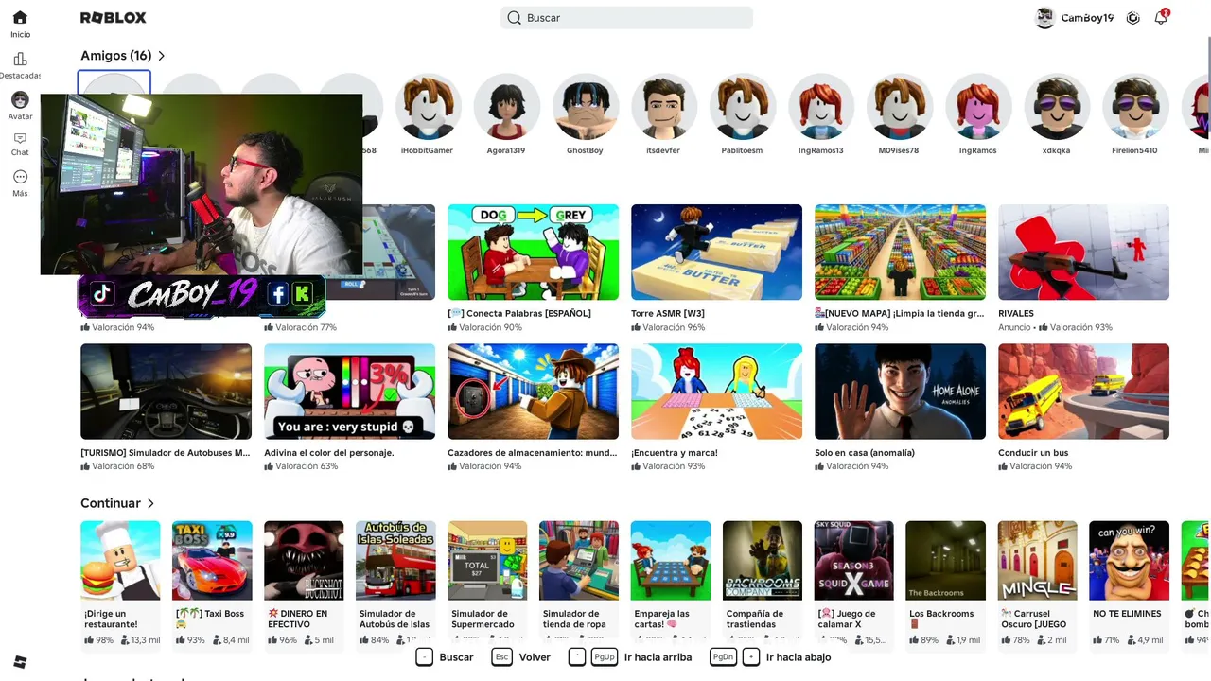This screenshot has height=681, width=1211.
Task: Open the ¡Encuentra y marca! thumbnail
Action: [x=716, y=392]
